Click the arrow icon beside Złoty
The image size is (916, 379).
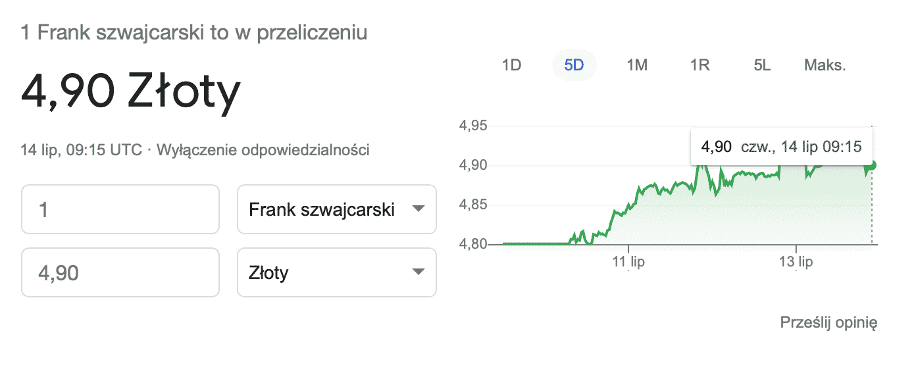[x=417, y=272]
